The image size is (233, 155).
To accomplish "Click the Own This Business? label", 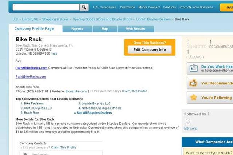I will pyautogui.click(x=150, y=43).
